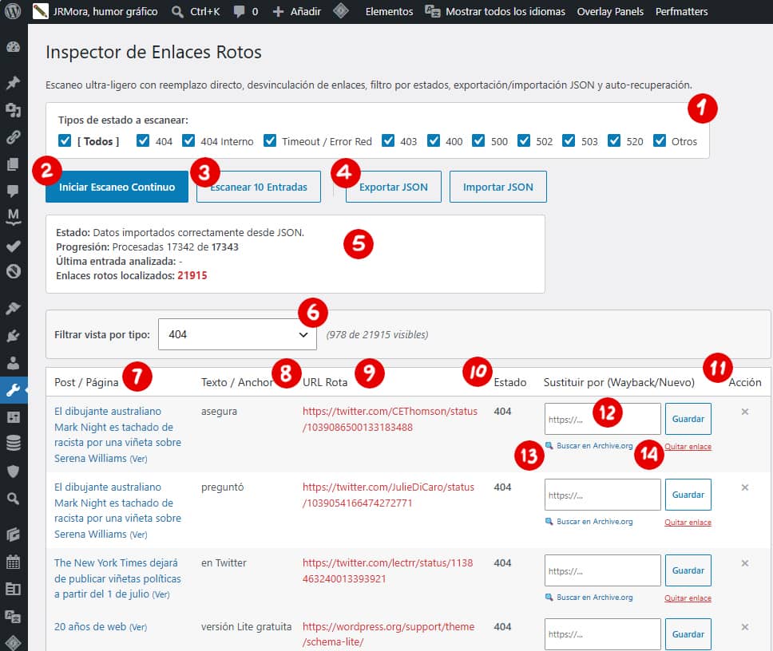Screen dimensions: 773x651
Task: Focus replacement URL field in 'versión Lite gratuita' row
Action: pos(602,634)
